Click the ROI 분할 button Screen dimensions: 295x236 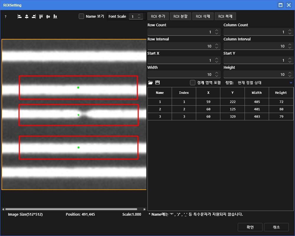tap(180, 17)
